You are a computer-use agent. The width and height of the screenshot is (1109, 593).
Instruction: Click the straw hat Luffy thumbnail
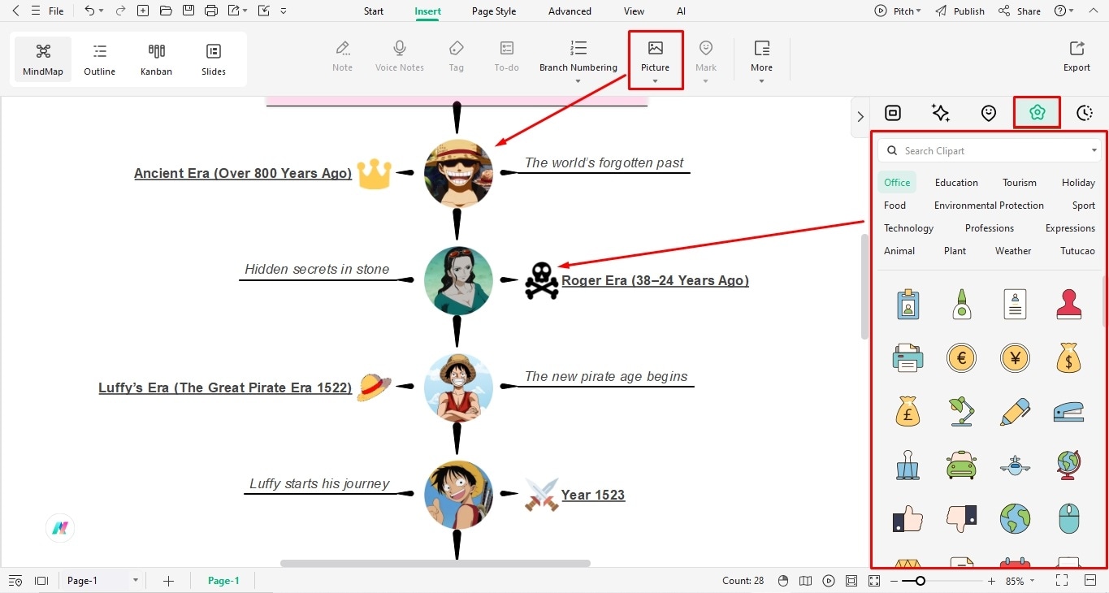click(458, 387)
